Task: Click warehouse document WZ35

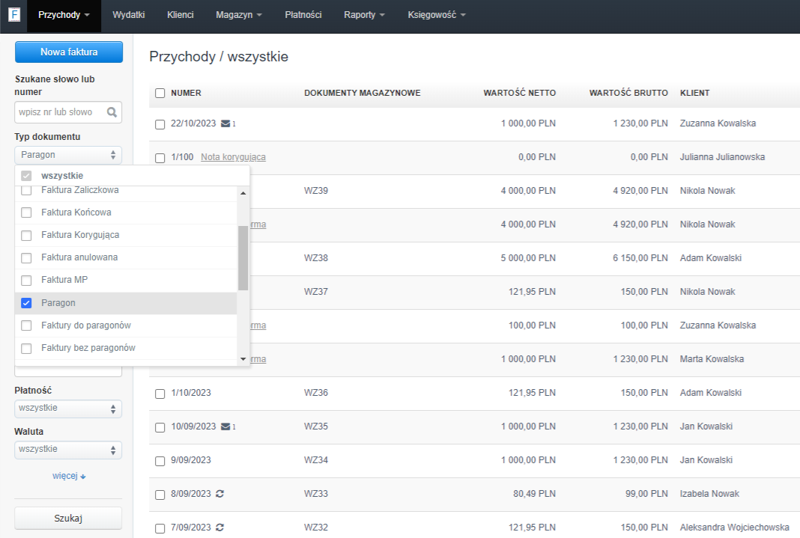Action: pyautogui.click(x=316, y=427)
